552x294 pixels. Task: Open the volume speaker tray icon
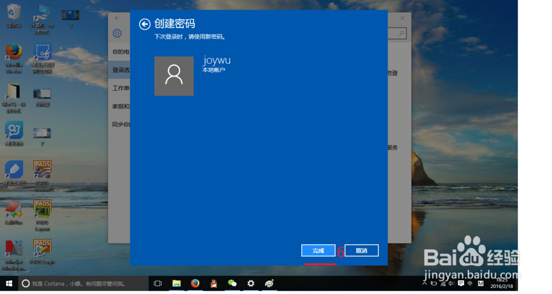tap(452, 284)
